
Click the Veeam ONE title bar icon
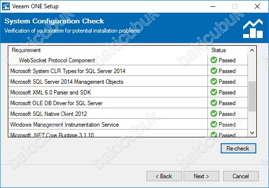tap(6, 6)
